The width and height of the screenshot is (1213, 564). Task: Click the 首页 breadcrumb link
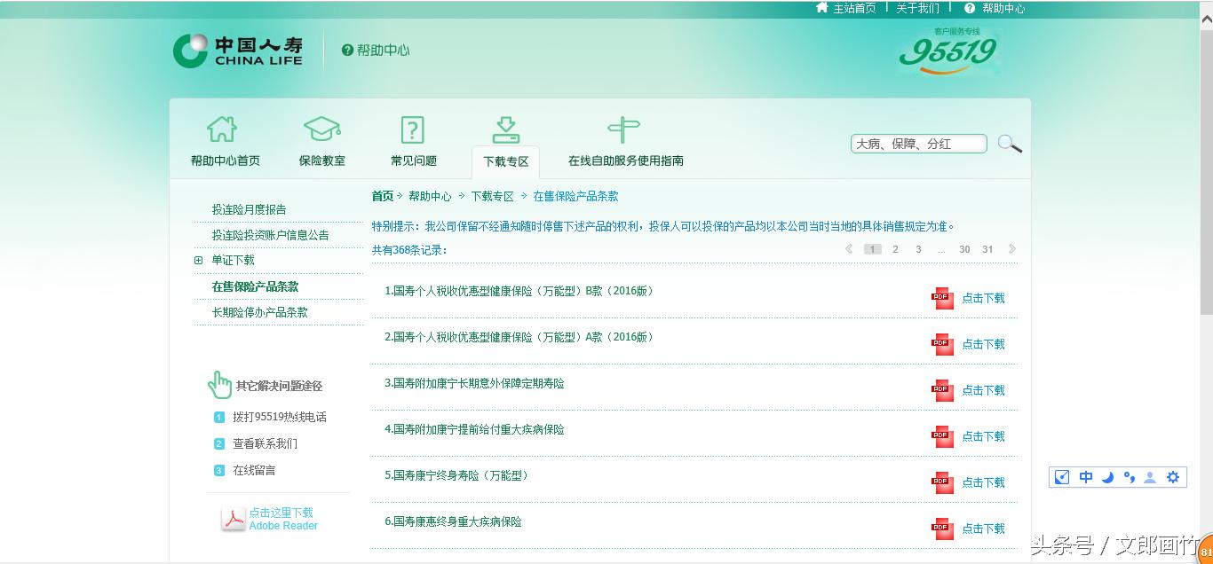pos(381,196)
